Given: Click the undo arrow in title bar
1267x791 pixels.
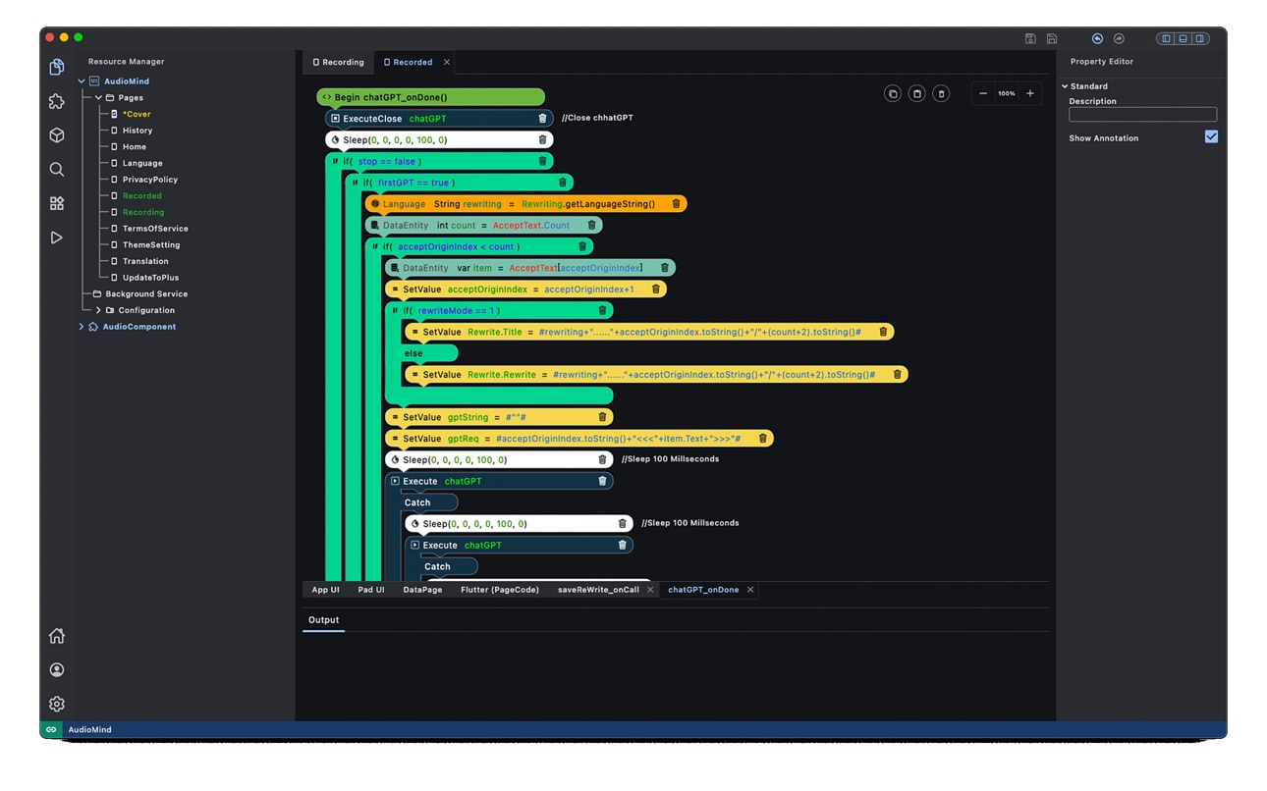Looking at the screenshot, I should click(1097, 38).
